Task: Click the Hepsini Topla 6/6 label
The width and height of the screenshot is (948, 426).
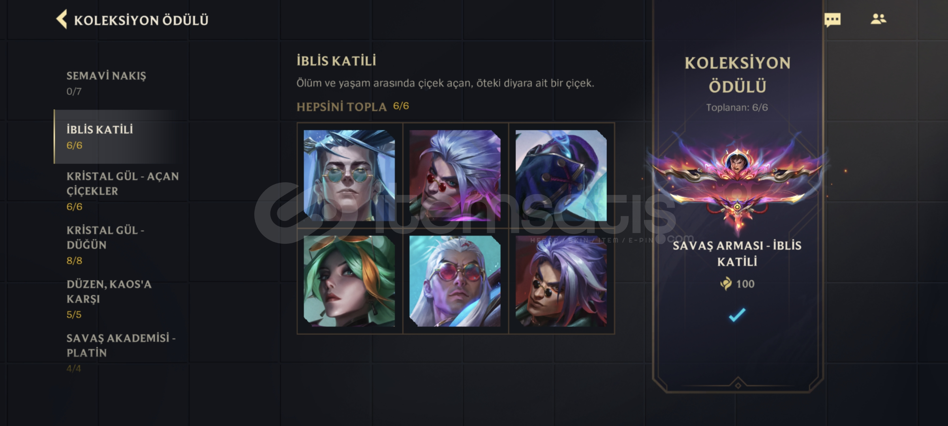Action: [353, 106]
